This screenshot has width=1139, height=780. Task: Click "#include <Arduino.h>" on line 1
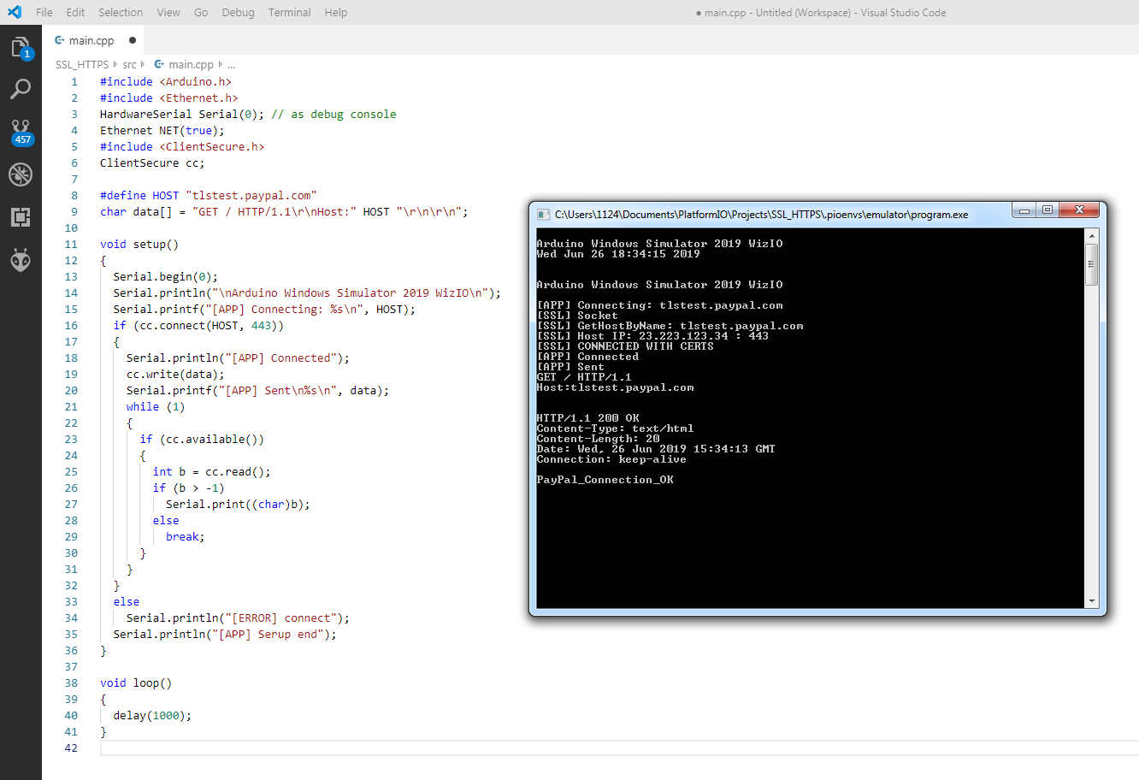point(166,81)
